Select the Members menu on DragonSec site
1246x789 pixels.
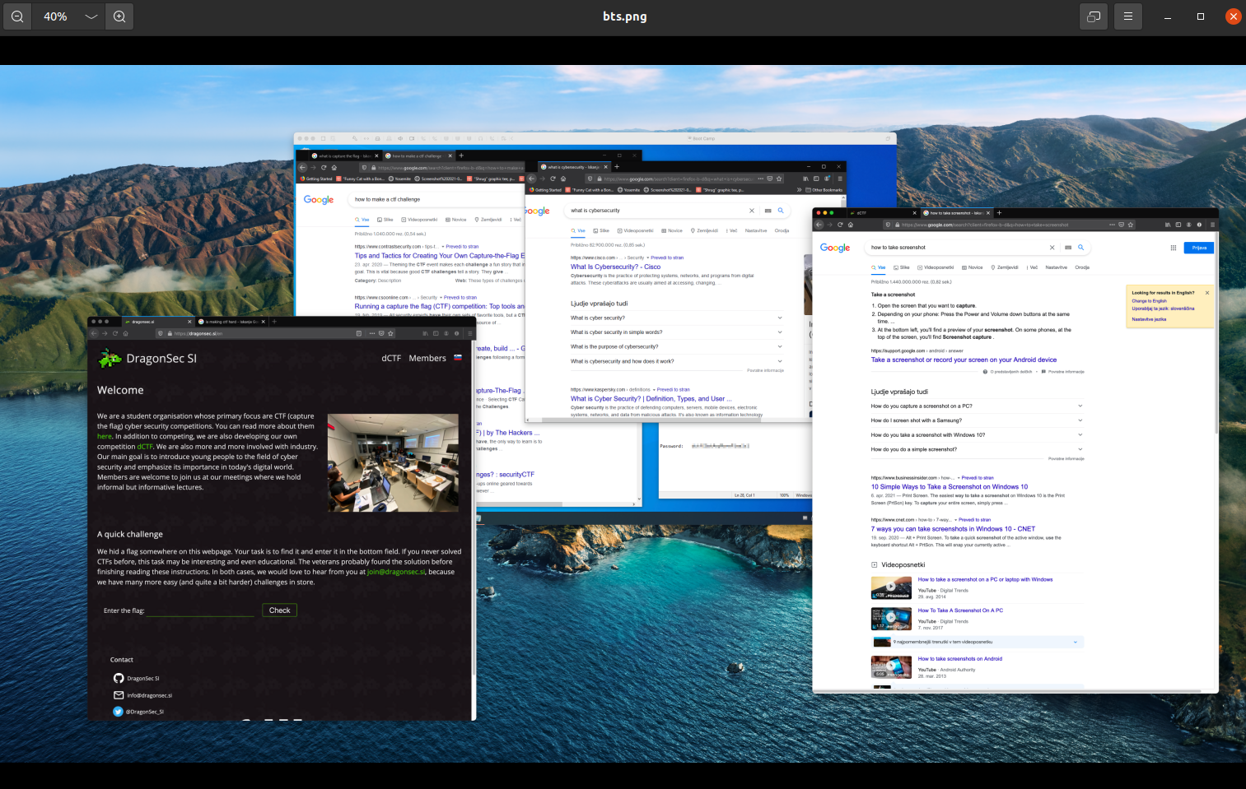click(427, 358)
